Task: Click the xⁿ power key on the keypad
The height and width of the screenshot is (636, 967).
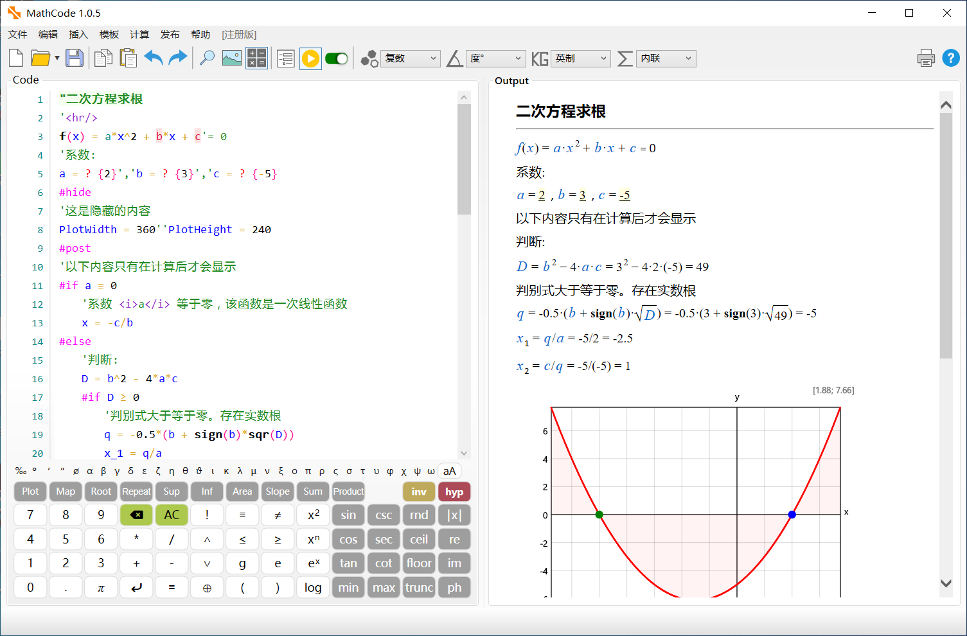Action: click(x=313, y=539)
